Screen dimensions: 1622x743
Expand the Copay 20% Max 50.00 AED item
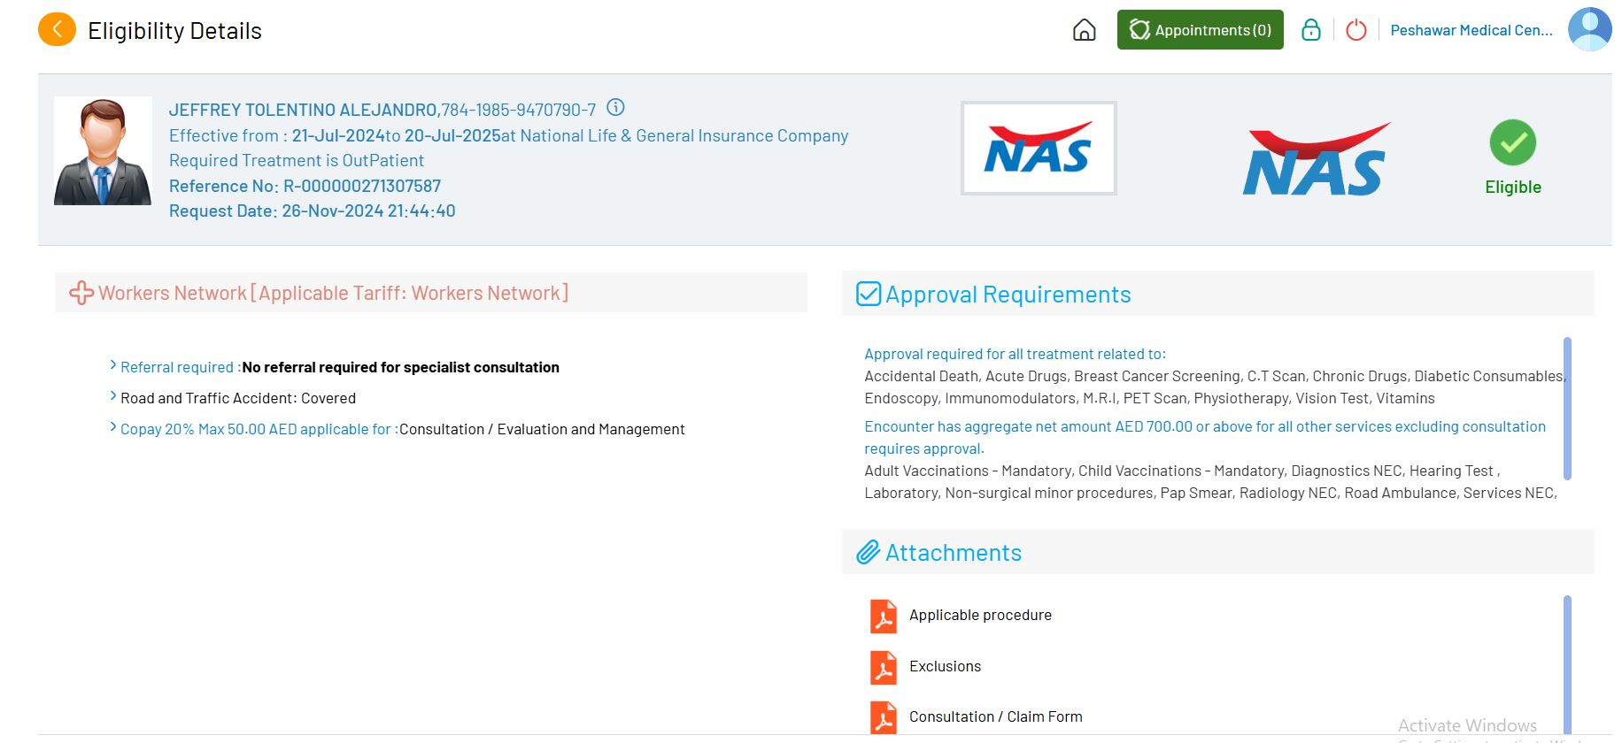[113, 427]
